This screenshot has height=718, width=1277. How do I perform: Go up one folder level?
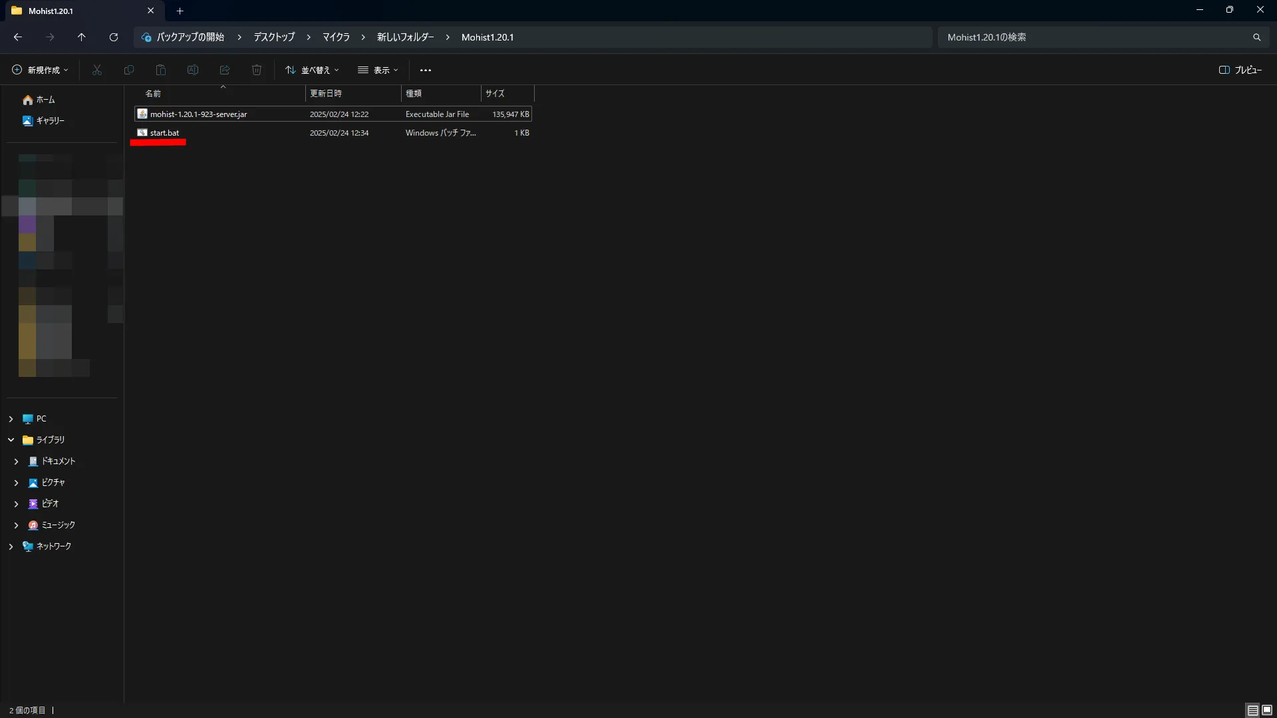(81, 37)
